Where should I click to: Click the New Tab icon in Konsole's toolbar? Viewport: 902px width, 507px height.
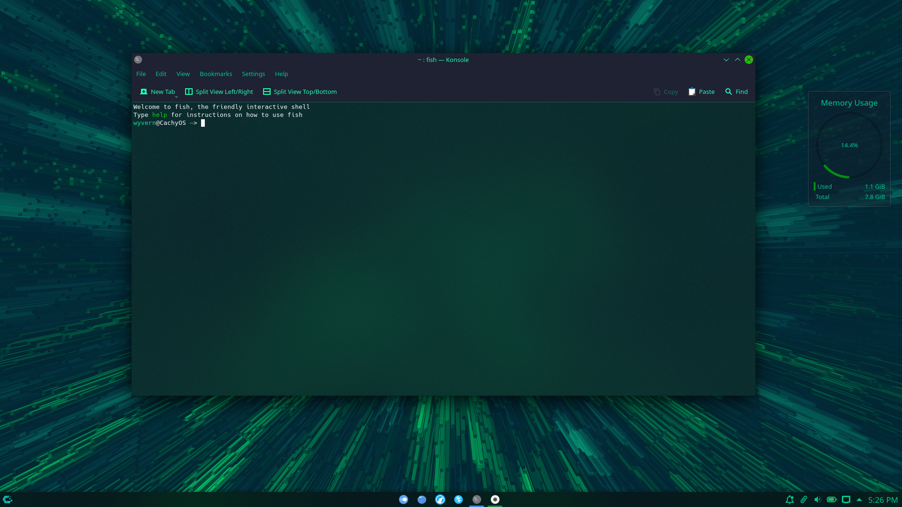pyautogui.click(x=144, y=92)
